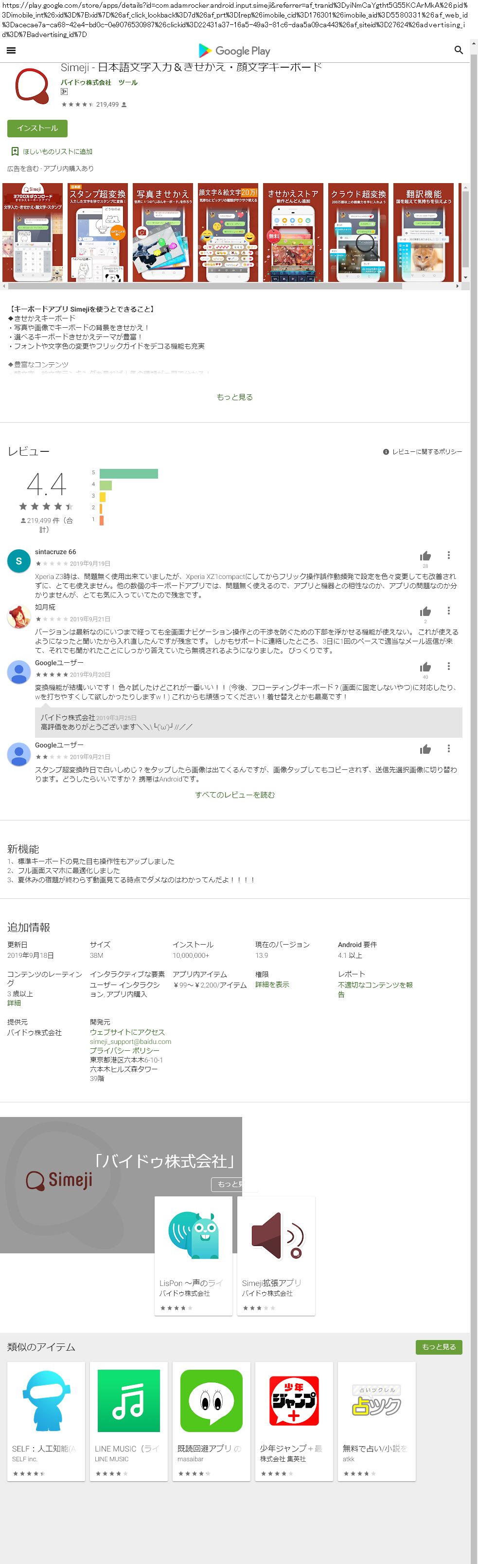Click the 3+ content rating badge
Image resolution: width=478 pixels, height=1564 pixels.
(64, 92)
